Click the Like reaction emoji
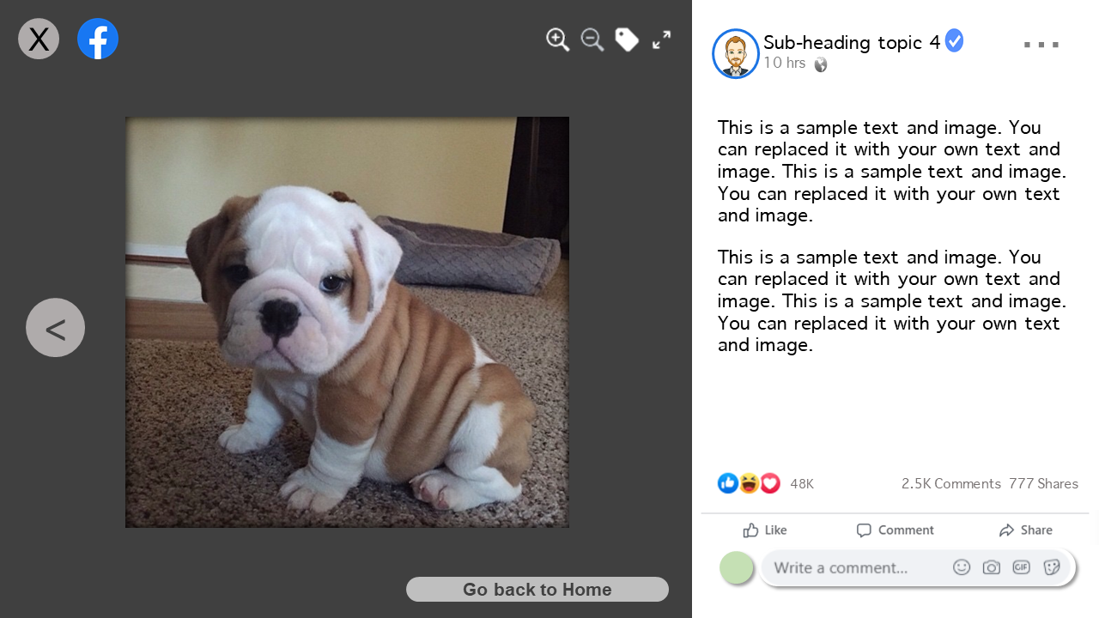The width and height of the screenshot is (1099, 618). point(728,483)
